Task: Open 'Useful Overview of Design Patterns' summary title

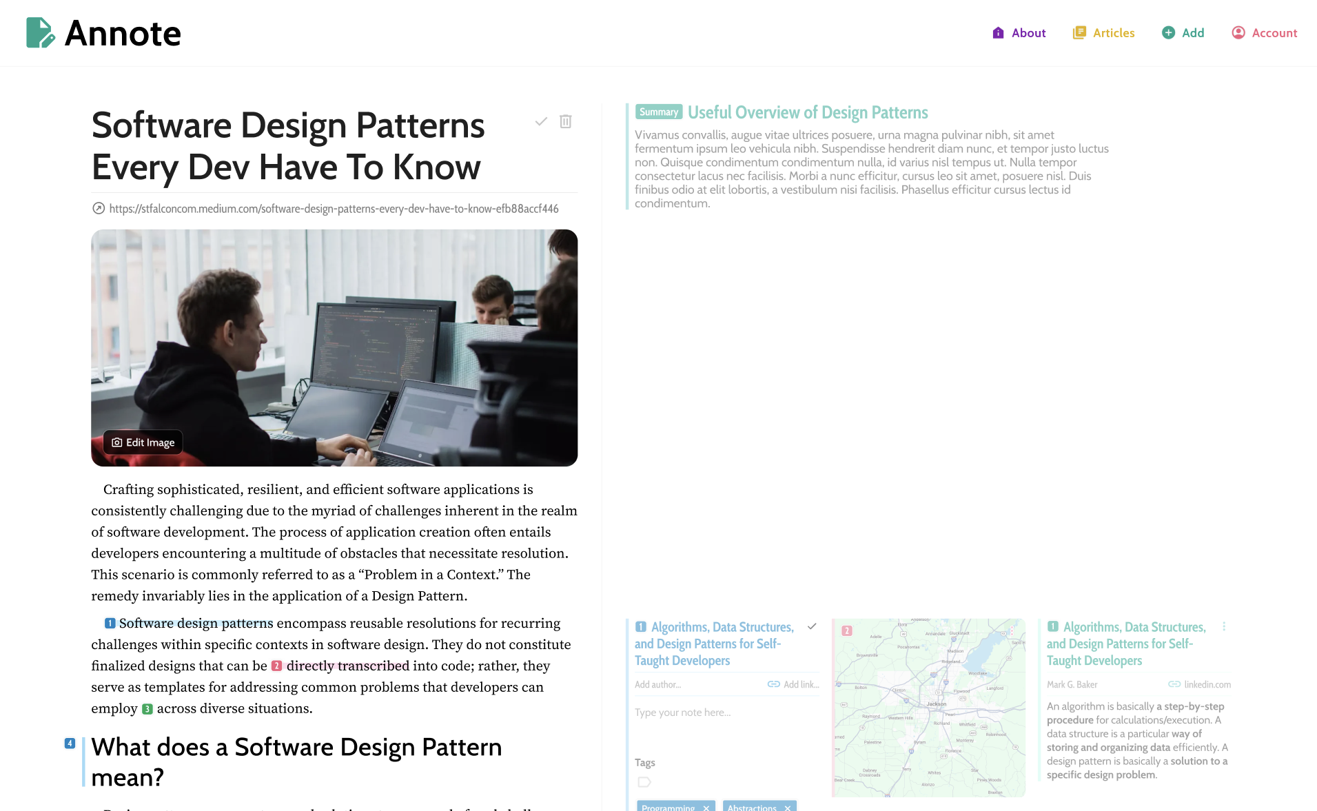Action: [808, 112]
